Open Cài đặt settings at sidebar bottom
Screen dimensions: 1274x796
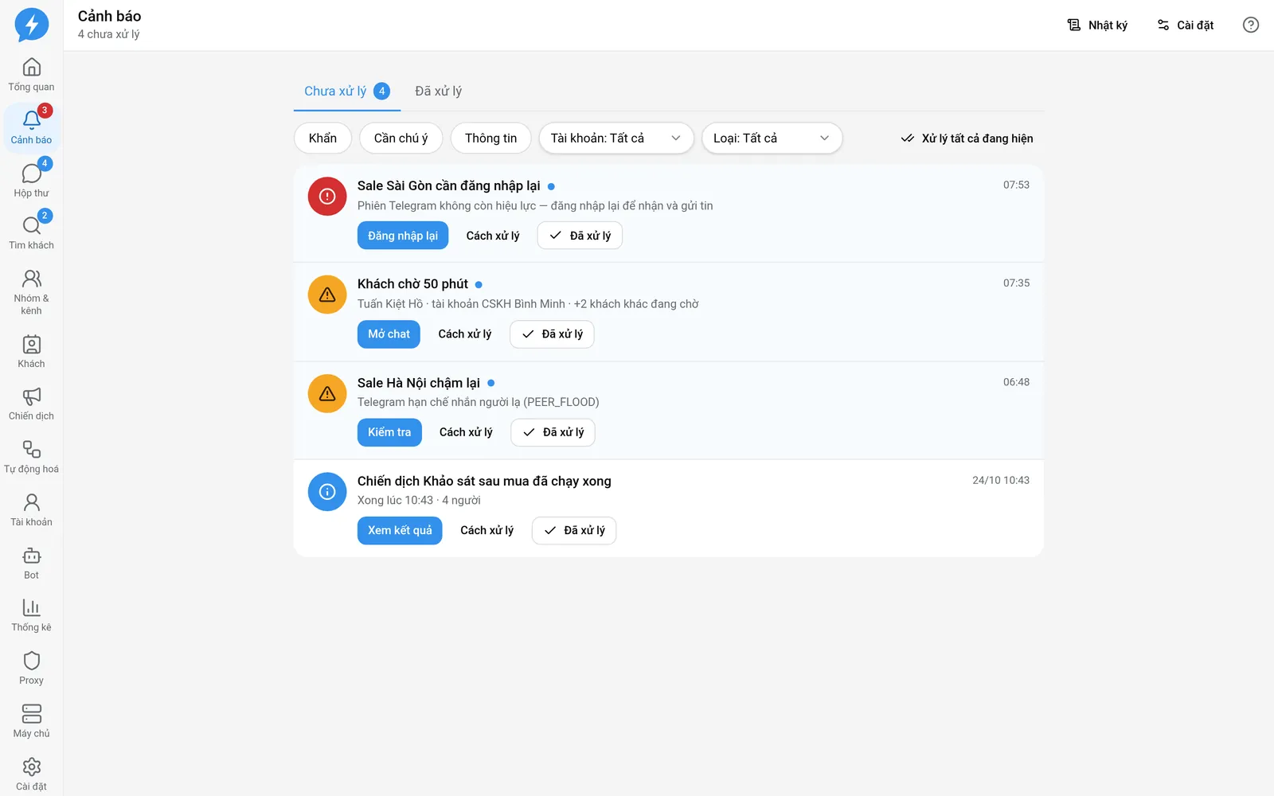point(32,775)
